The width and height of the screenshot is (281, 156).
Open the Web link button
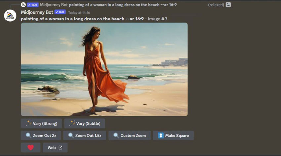(55, 147)
